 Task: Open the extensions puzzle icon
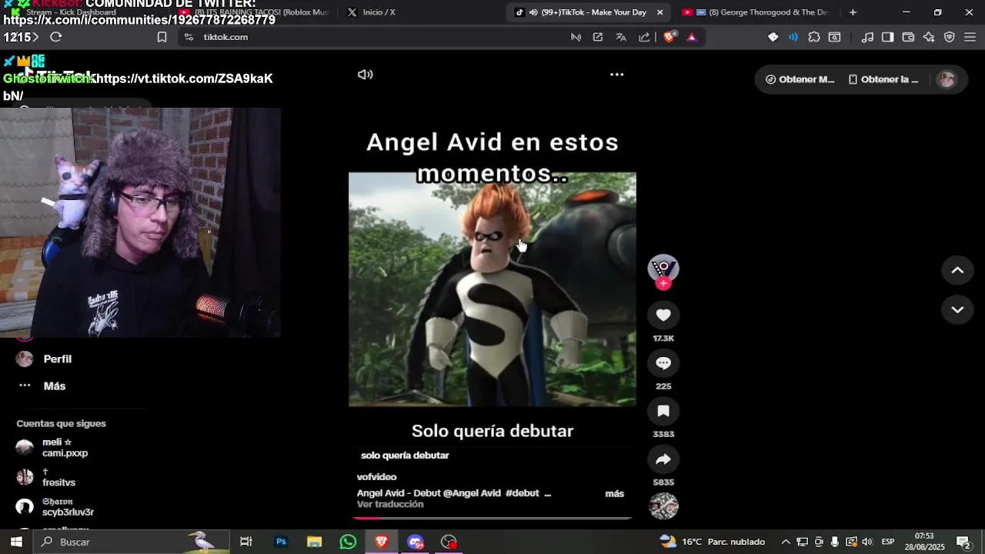tap(814, 37)
